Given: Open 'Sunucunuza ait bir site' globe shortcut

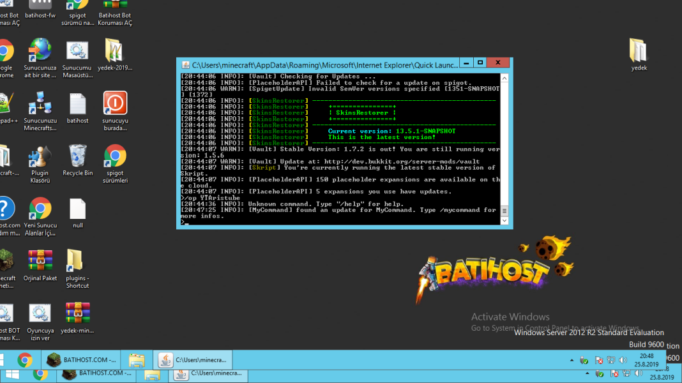Looking at the screenshot, I should tap(40, 58).
